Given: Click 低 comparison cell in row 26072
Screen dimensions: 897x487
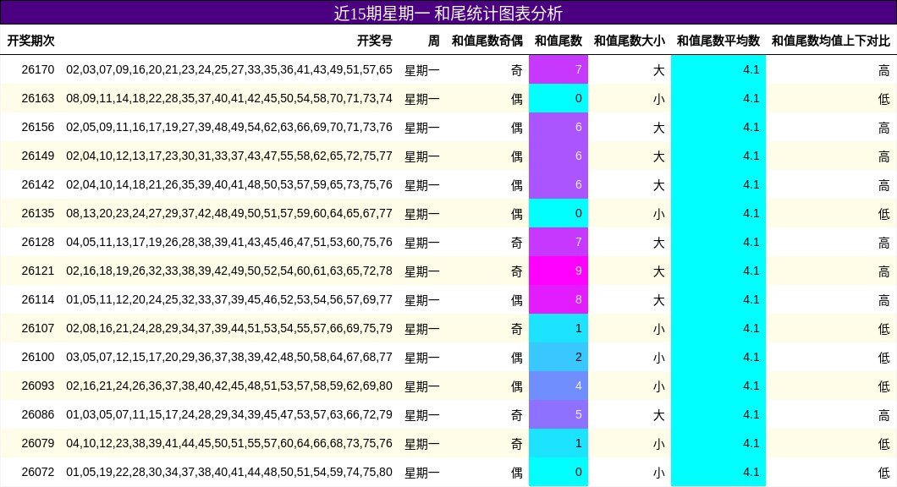Looking at the screenshot, I should (883, 472).
